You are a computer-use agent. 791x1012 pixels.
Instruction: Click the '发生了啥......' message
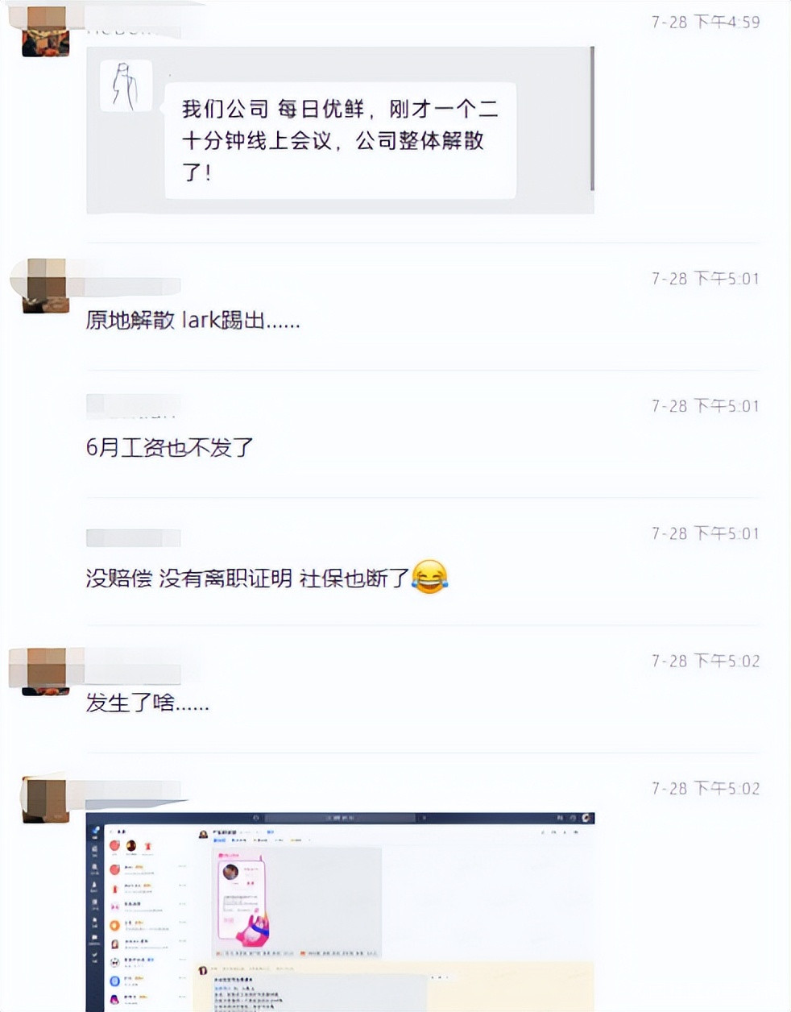coord(147,703)
